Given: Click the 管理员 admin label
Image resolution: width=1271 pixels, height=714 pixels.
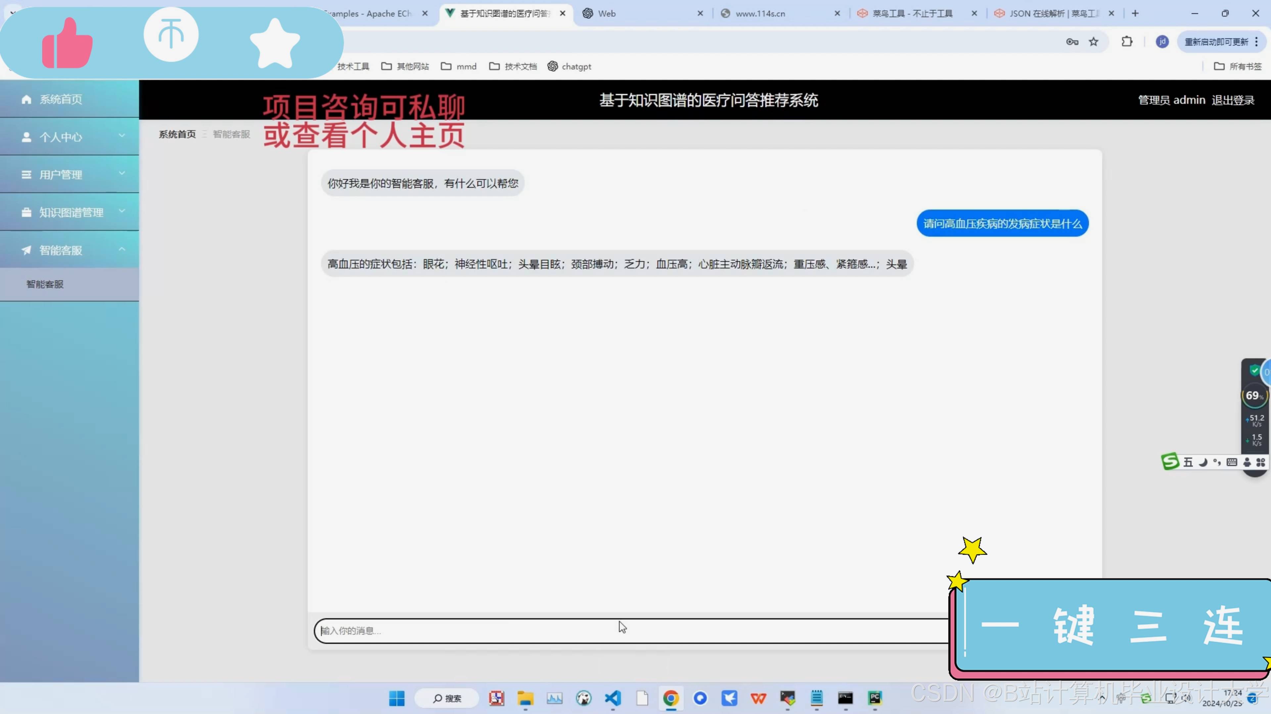Looking at the screenshot, I should click(x=1171, y=100).
